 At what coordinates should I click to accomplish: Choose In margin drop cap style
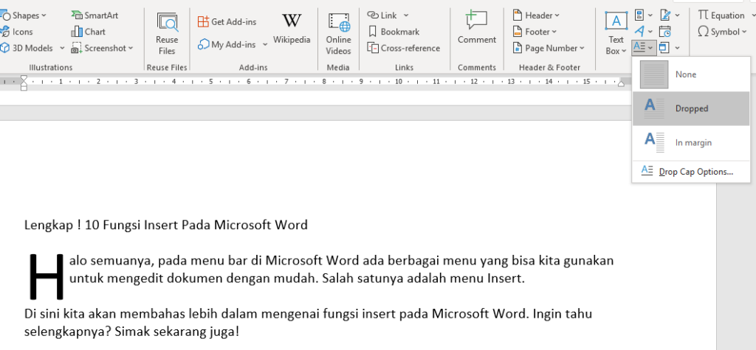click(x=691, y=143)
